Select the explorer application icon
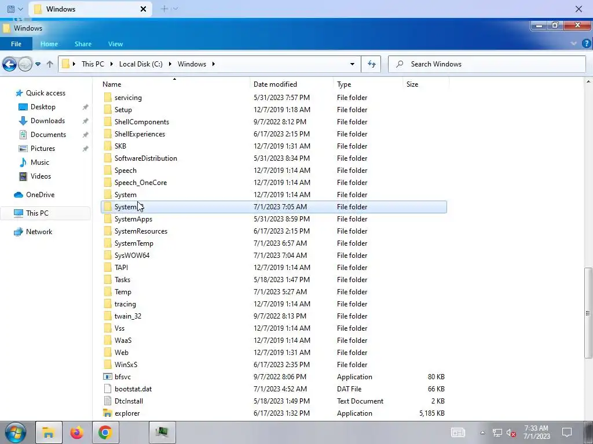Screen dimensions: 593x444 pos(108,413)
